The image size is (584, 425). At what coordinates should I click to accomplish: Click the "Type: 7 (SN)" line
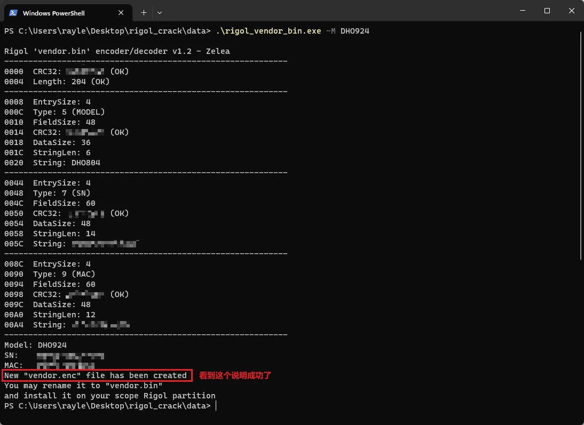[x=61, y=193]
